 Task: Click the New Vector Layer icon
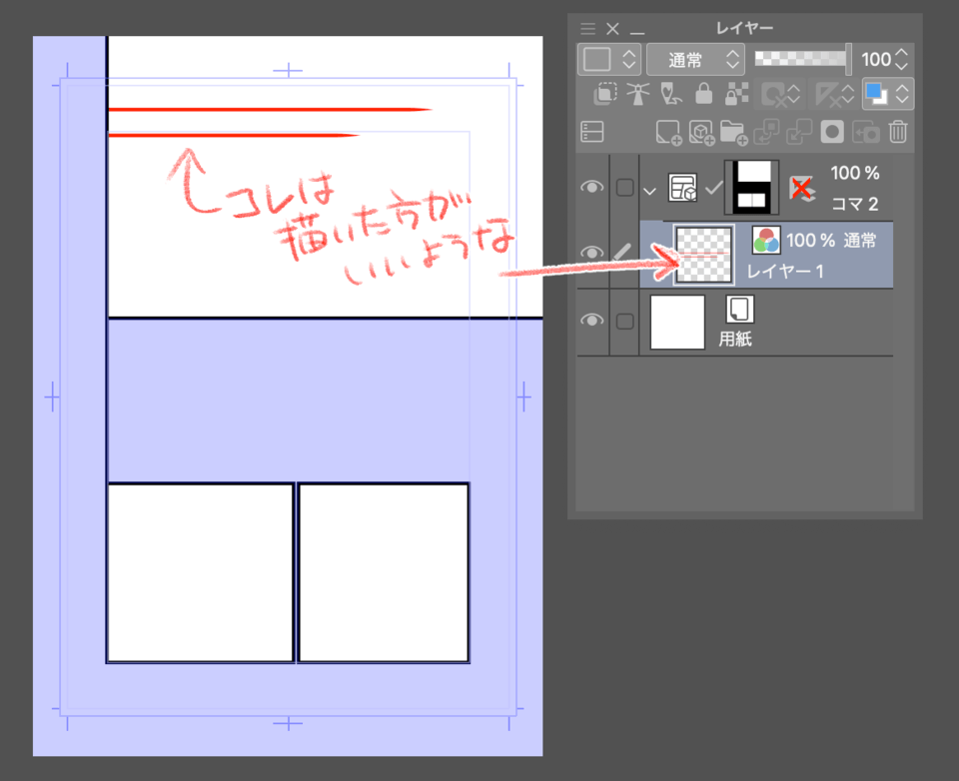point(701,132)
